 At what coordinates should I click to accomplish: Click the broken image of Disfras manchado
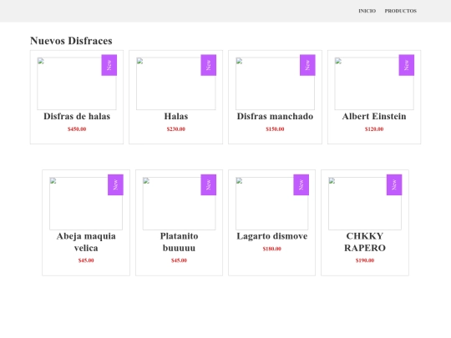tap(275, 83)
